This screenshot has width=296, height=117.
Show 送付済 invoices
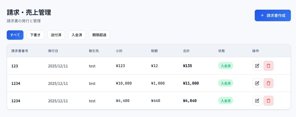coord(56,35)
